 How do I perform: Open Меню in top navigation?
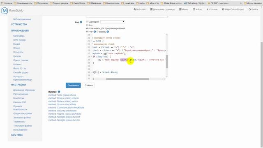[x=184, y=9]
